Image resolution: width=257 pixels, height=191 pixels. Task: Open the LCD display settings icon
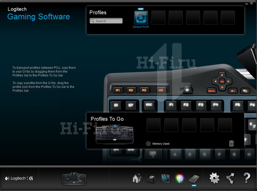[165, 178]
